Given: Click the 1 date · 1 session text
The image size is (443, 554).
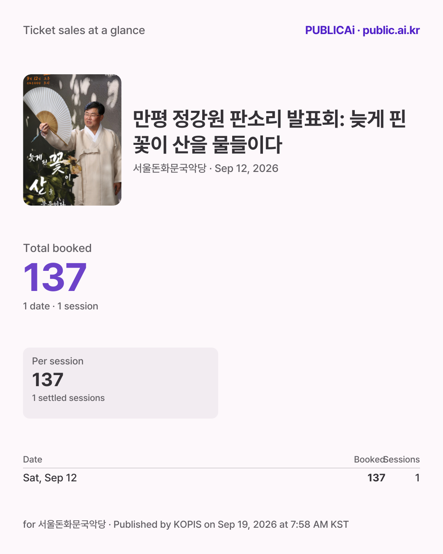Looking at the screenshot, I should click(61, 306).
